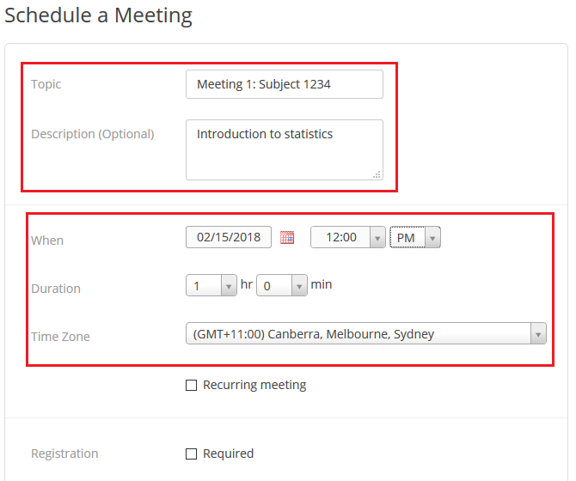Click the "min" unit label
The image size is (576, 481).
click(322, 284)
